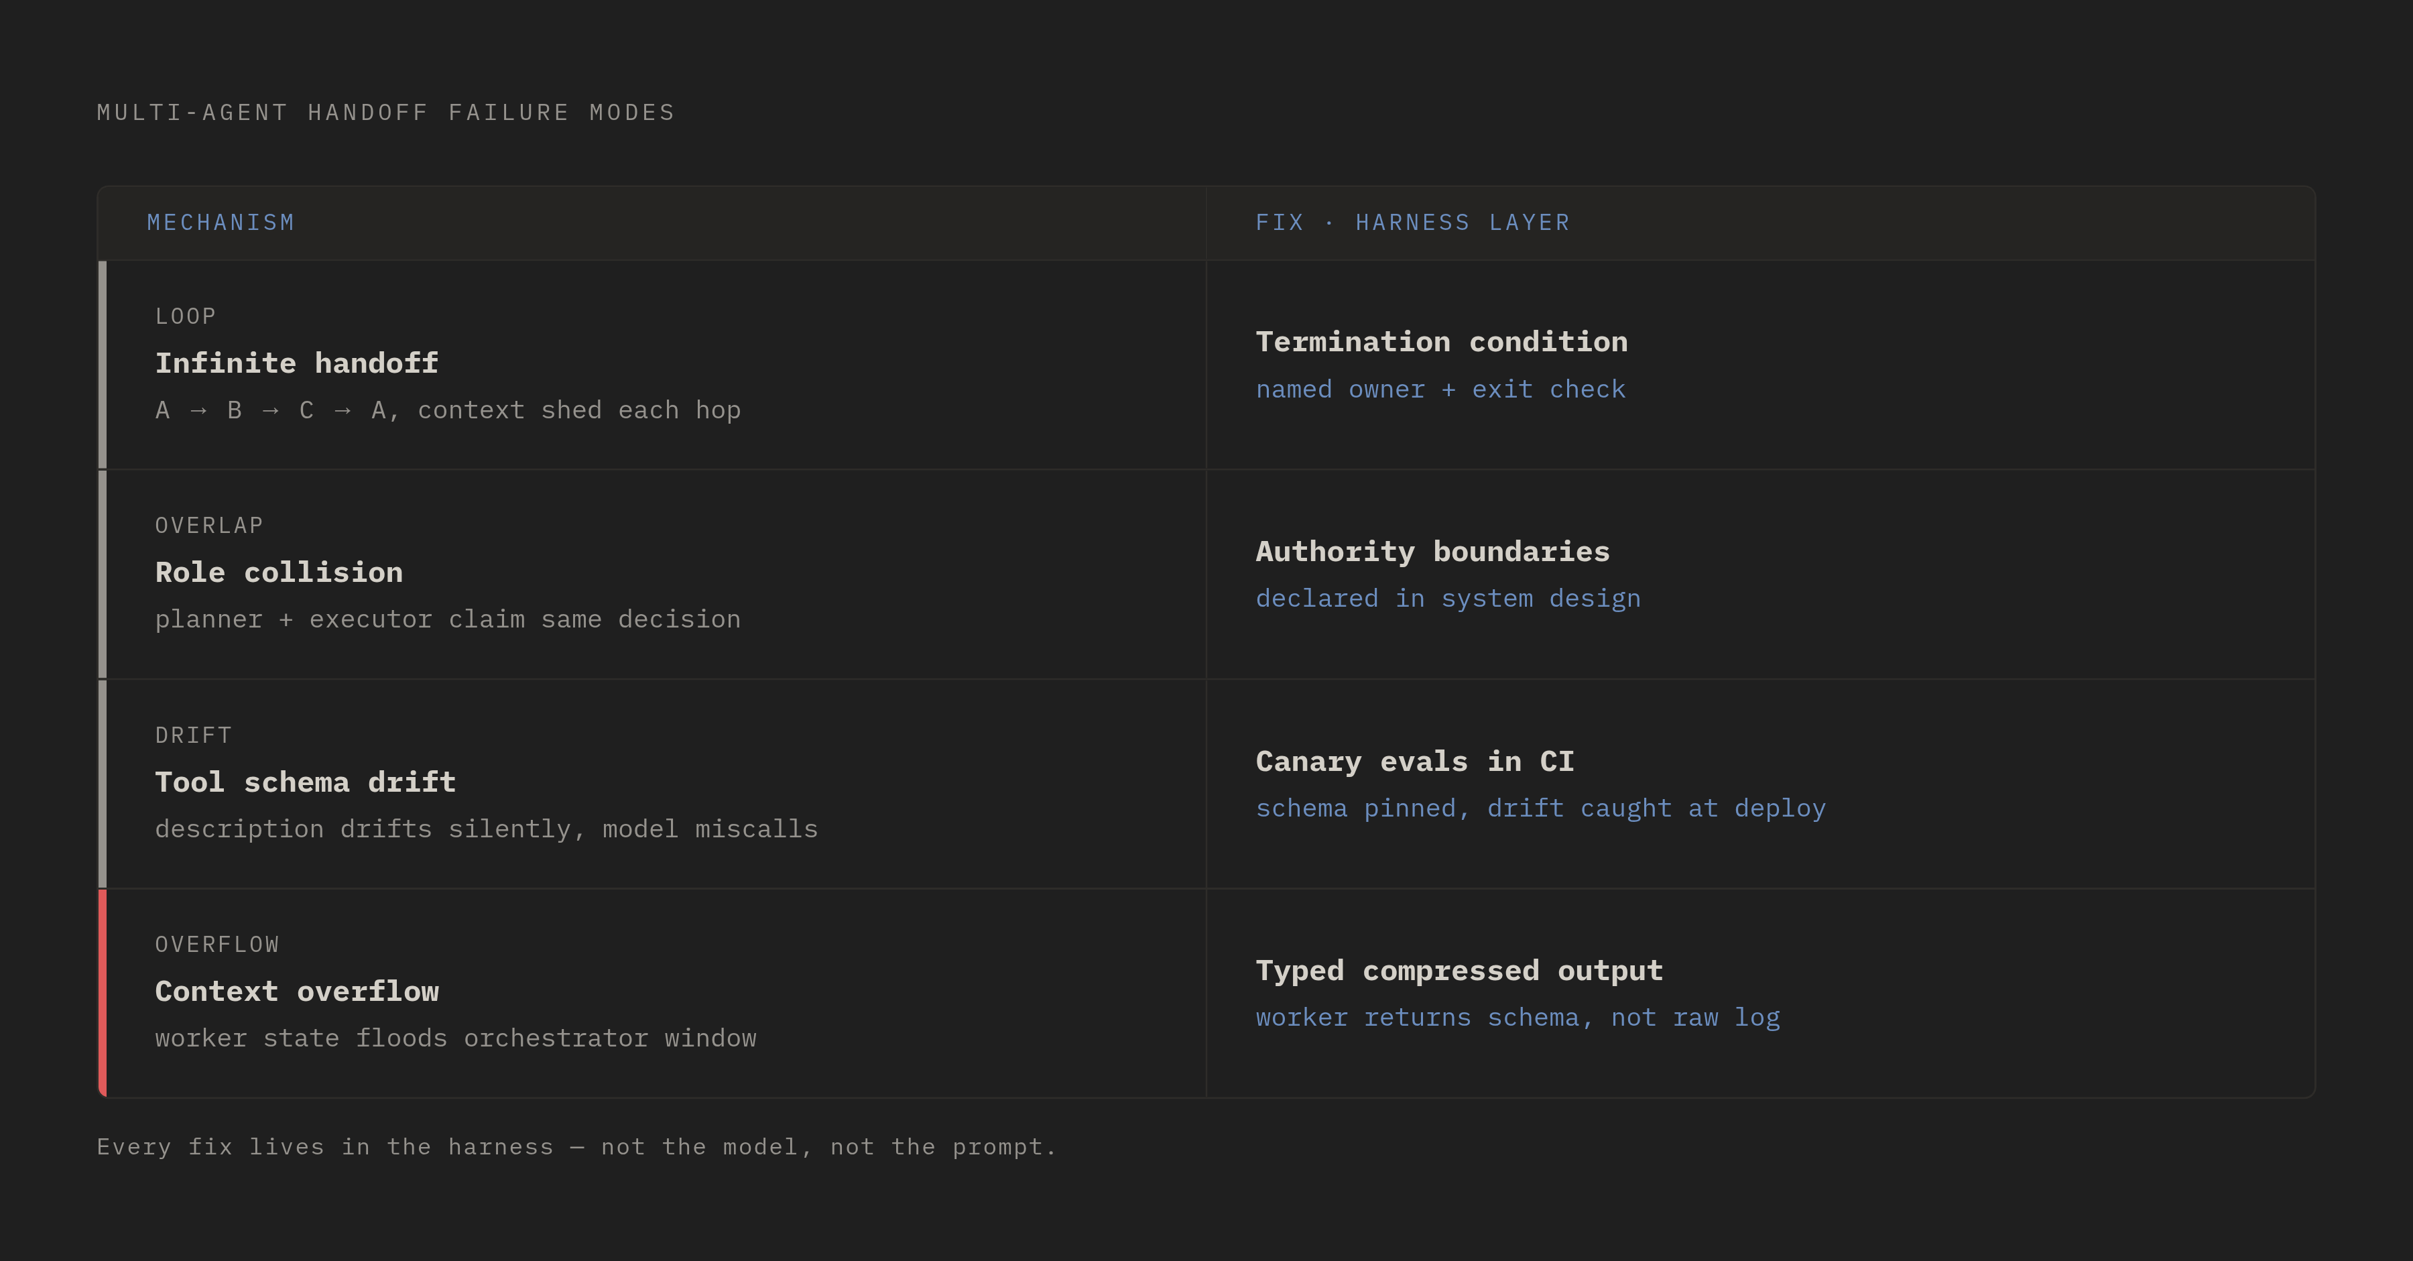Click the 'Context overflow' heading
Viewport: 2413px width, 1261px height.
[x=297, y=992]
